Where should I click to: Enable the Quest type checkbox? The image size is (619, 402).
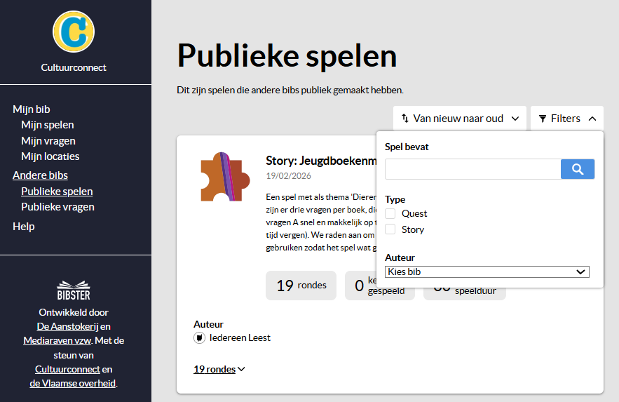pos(390,213)
